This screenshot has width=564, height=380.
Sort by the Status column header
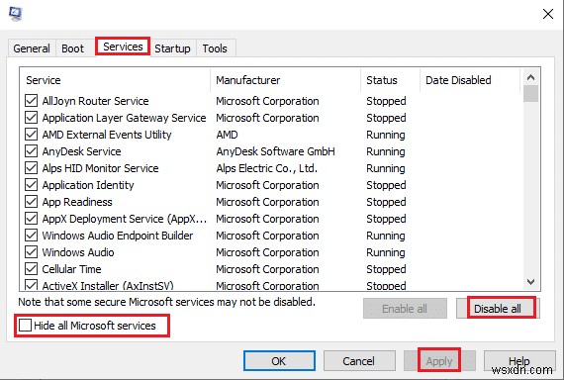coord(390,80)
